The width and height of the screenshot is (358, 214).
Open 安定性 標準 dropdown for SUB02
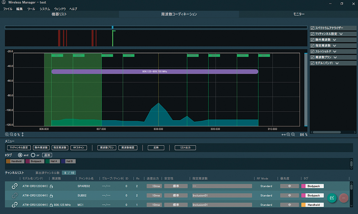176,195
